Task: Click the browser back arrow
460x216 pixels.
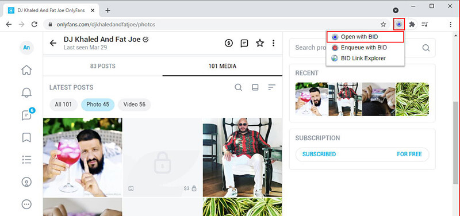Action: (x=9, y=24)
